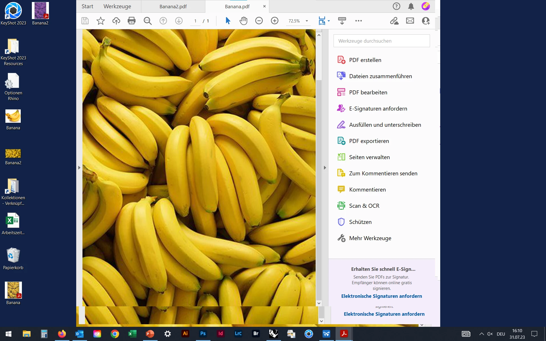Screen dimensions: 546x341
Task: Open Photoshop from the taskbar
Action: pyautogui.click(x=203, y=334)
